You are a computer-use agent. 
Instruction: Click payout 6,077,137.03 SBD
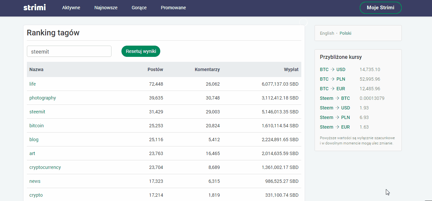coord(280,84)
